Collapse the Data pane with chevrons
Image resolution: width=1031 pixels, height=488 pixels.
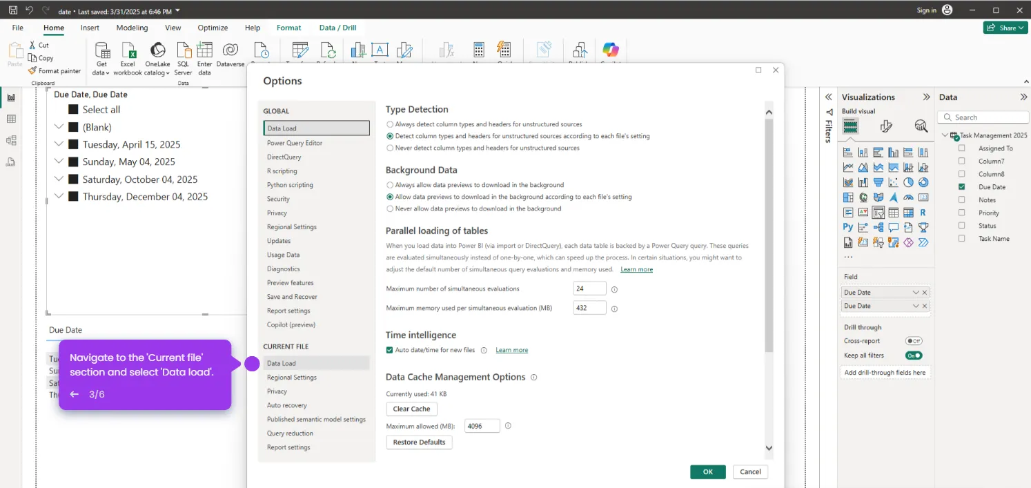point(1023,97)
